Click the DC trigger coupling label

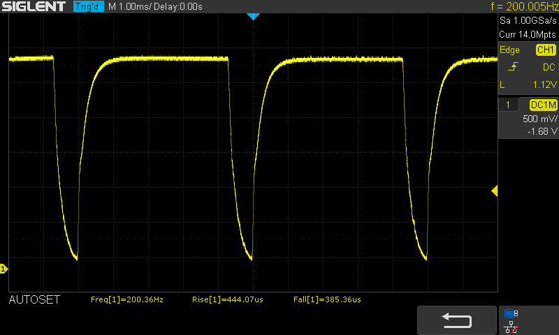click(x=549, y=67)
